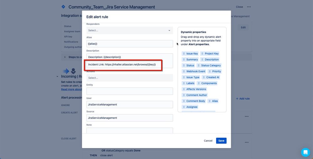Select the Issue Key dynamic property
Viewport: 313px width, 159px height.
coord(190,54)
